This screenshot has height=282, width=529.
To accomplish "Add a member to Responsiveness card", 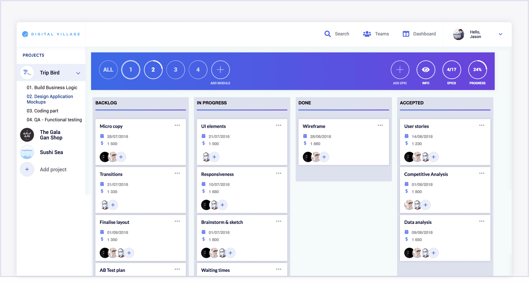I will [x=222, y=205].
